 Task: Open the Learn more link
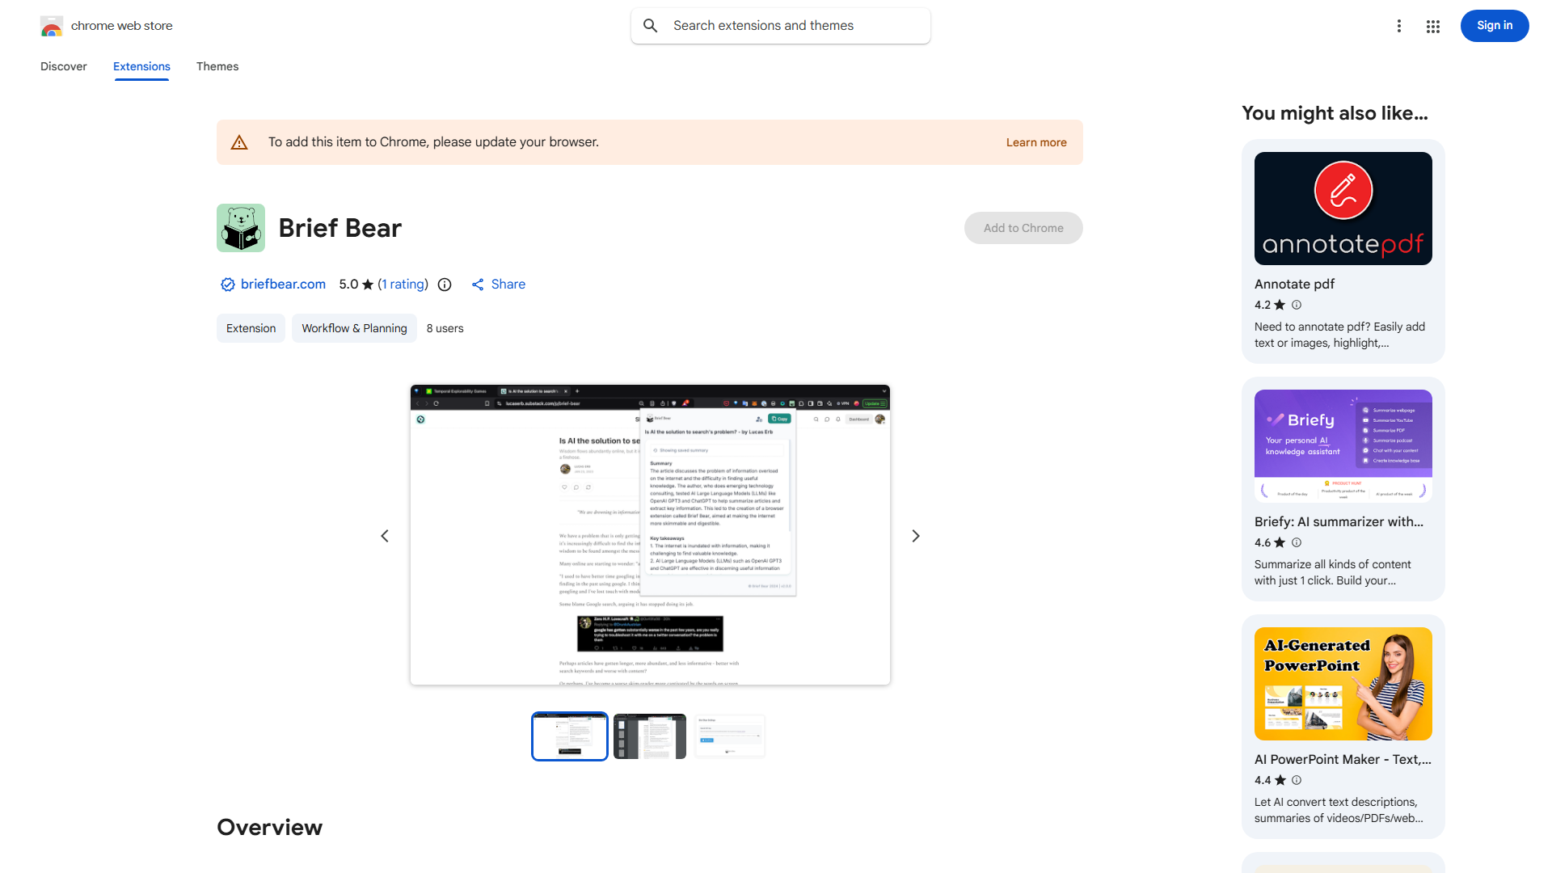1035,142
